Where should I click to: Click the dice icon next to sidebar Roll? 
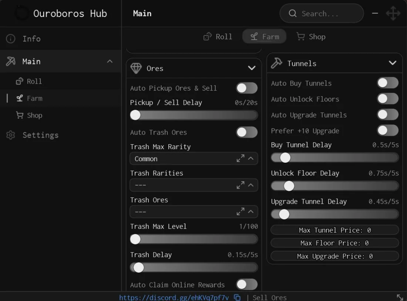point(20,81)
